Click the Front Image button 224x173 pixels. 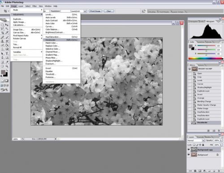coord(95,11)
